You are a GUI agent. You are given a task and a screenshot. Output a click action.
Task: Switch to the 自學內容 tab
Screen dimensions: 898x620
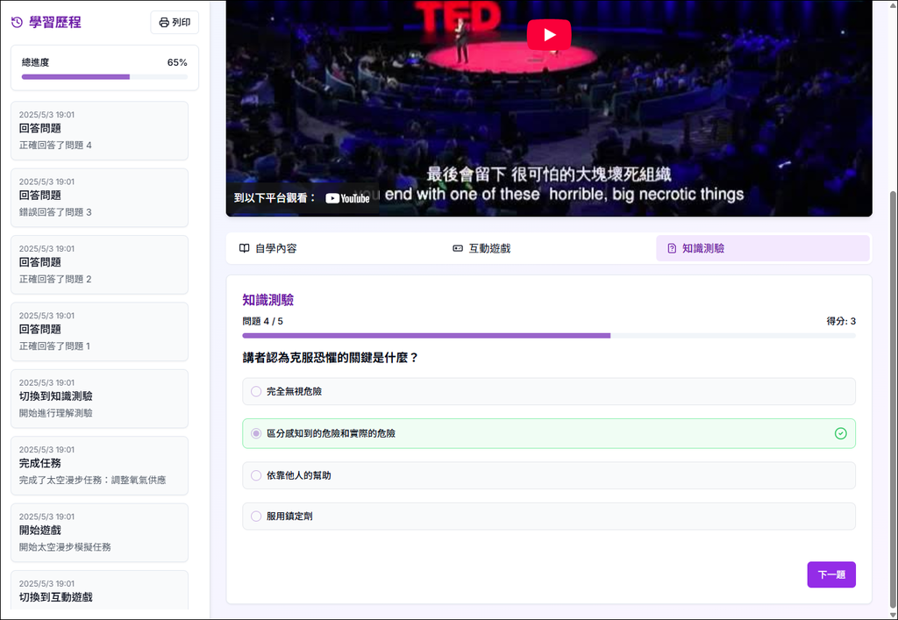tap(333, 248)
